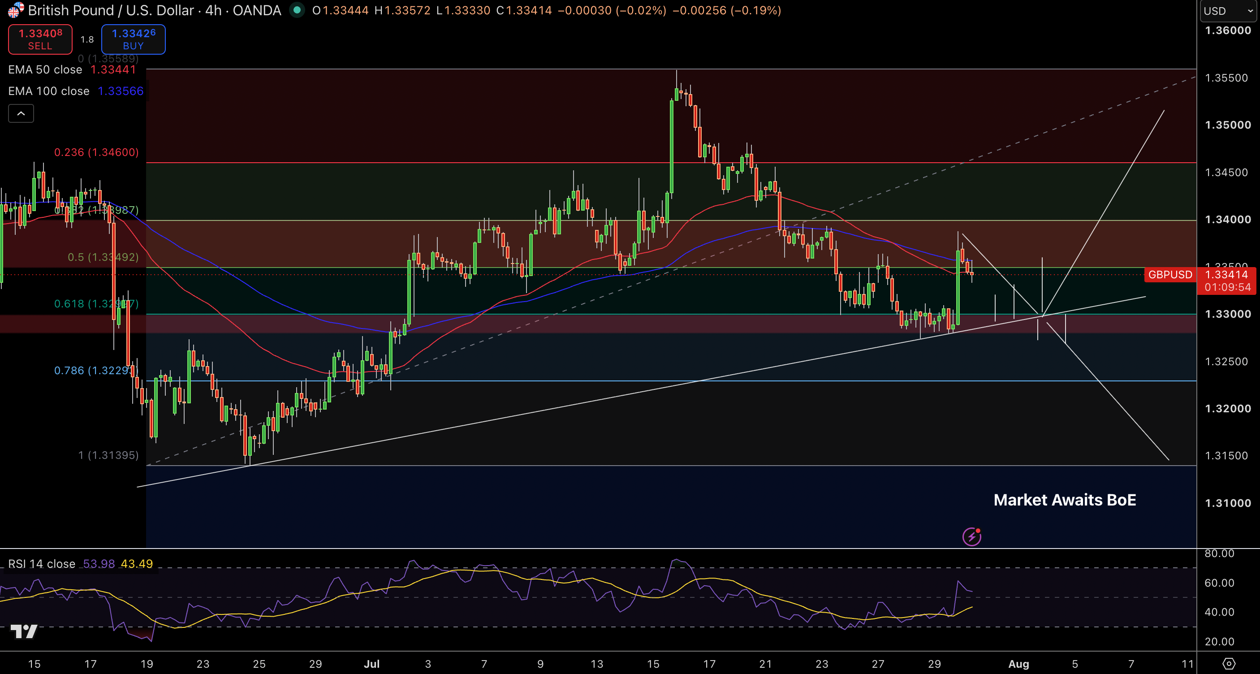Click the countdown timer 01:09:54

coord(1227,287)
